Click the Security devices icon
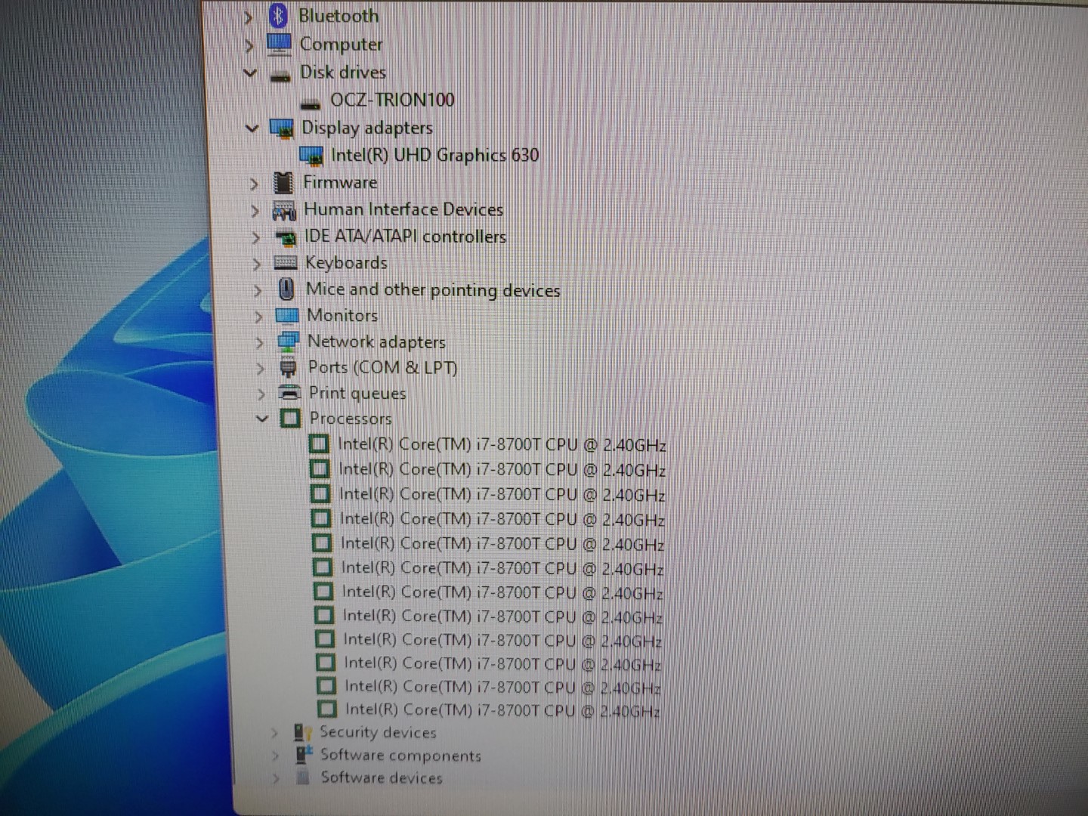Screen dimensions: 1088x816 coord(303,732)
